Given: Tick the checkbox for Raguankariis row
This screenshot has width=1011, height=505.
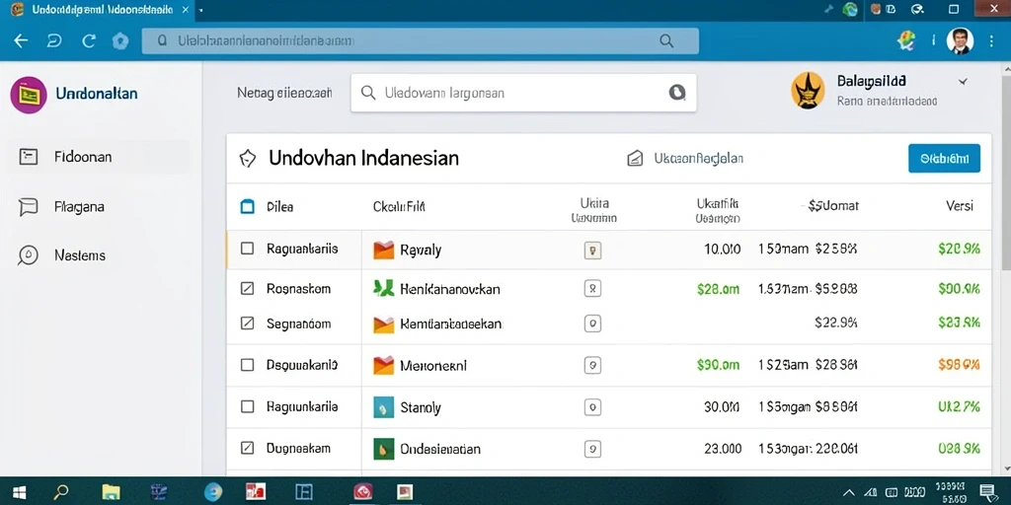Looking at the screenshot, I should point(247,248).
